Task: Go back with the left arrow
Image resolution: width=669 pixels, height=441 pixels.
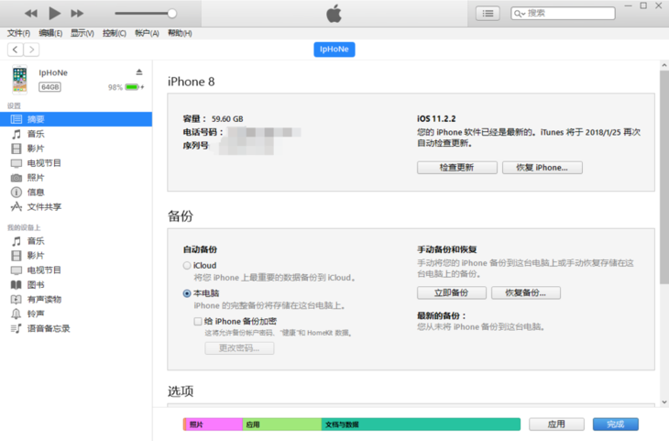Action: pyautogui.click(x=16, y=50)
